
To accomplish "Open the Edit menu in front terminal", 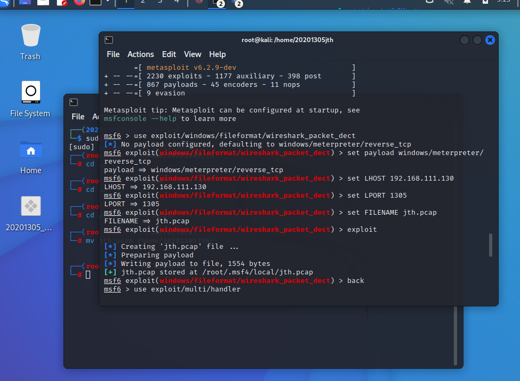I will 169,54.
